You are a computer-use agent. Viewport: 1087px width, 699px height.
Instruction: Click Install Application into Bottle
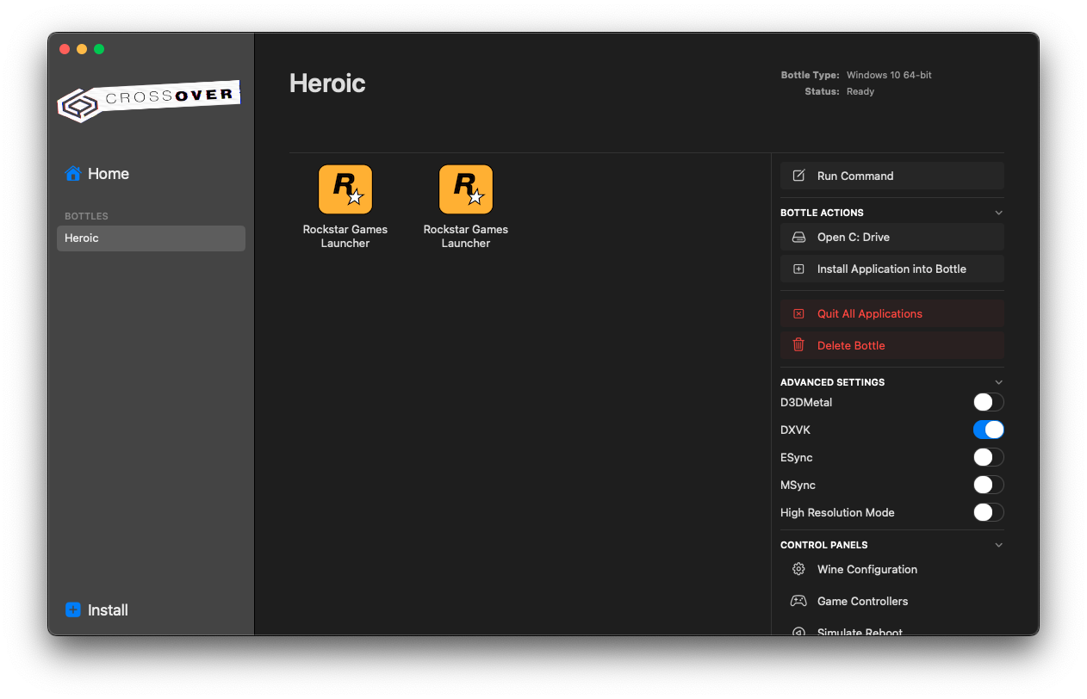point(892,269)
